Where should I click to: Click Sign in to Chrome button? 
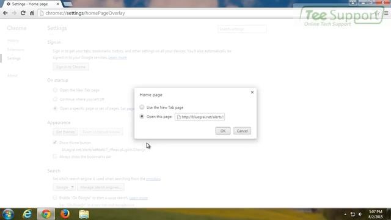pos(71,67)
